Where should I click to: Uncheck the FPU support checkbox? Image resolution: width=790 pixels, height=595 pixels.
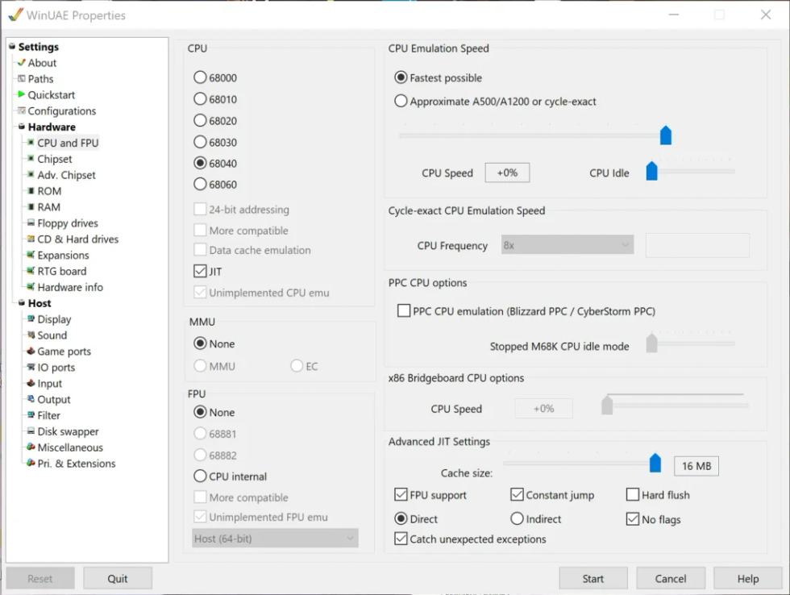401,494
